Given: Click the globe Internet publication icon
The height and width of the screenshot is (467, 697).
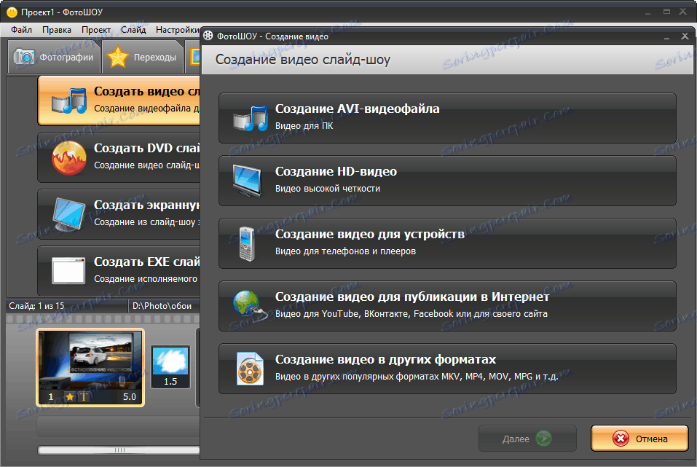Looking at the screenshot, I should click(x=251, y=305).
